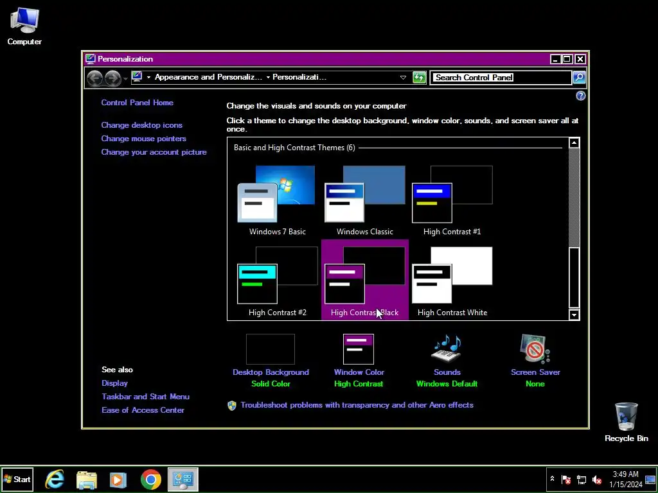Open the recent pages dropdown arrow

coord(125,79)
